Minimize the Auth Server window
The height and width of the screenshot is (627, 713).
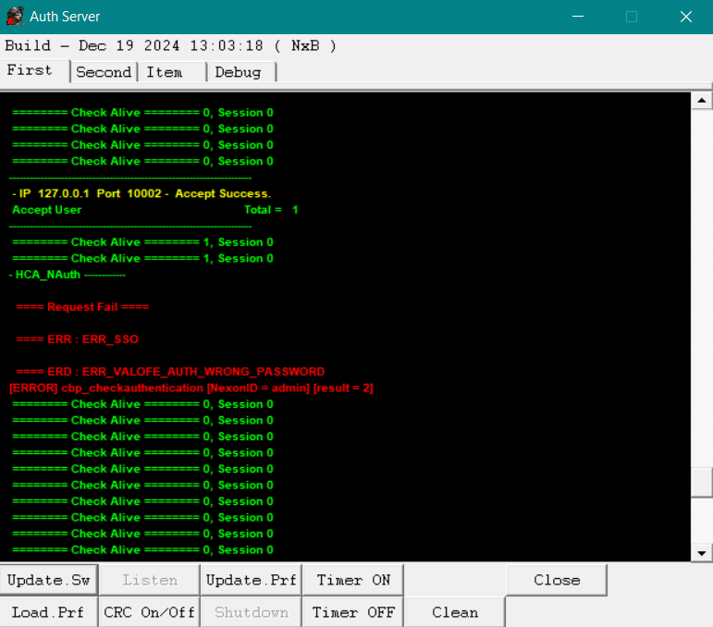point(578,17)
